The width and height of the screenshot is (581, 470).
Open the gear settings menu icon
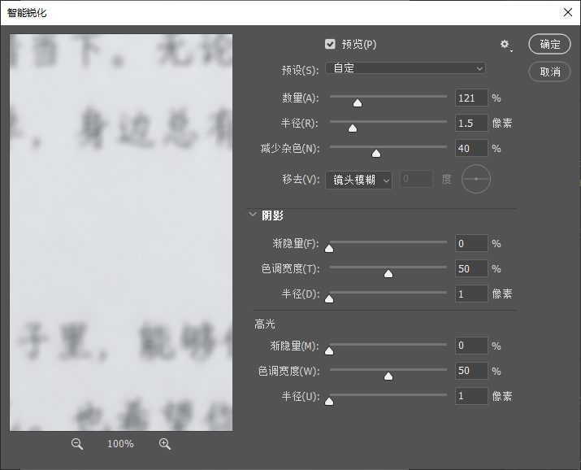(x=505, y=45)
